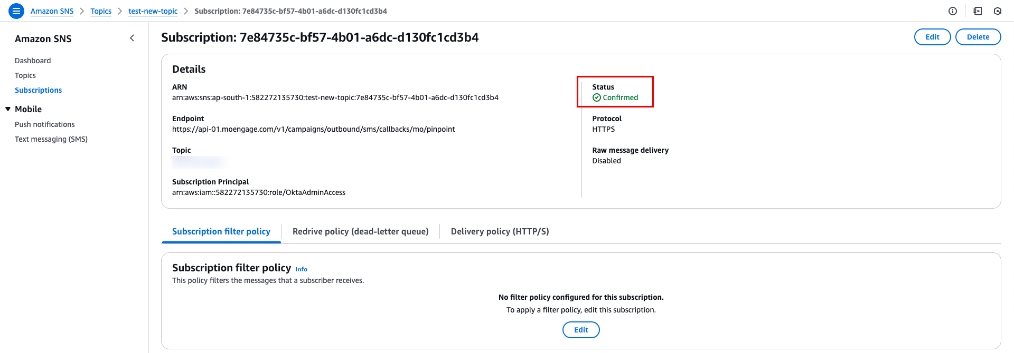This screenshot has height=353, width=1014.
Task: Click Edit in the filter policy panel
Action: tap(581, 330)
